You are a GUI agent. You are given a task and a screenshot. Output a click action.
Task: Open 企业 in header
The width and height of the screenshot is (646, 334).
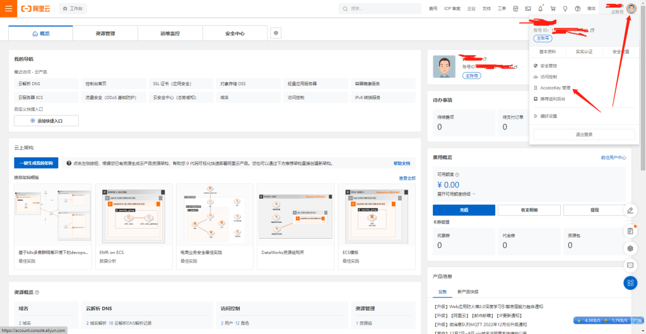472,9
